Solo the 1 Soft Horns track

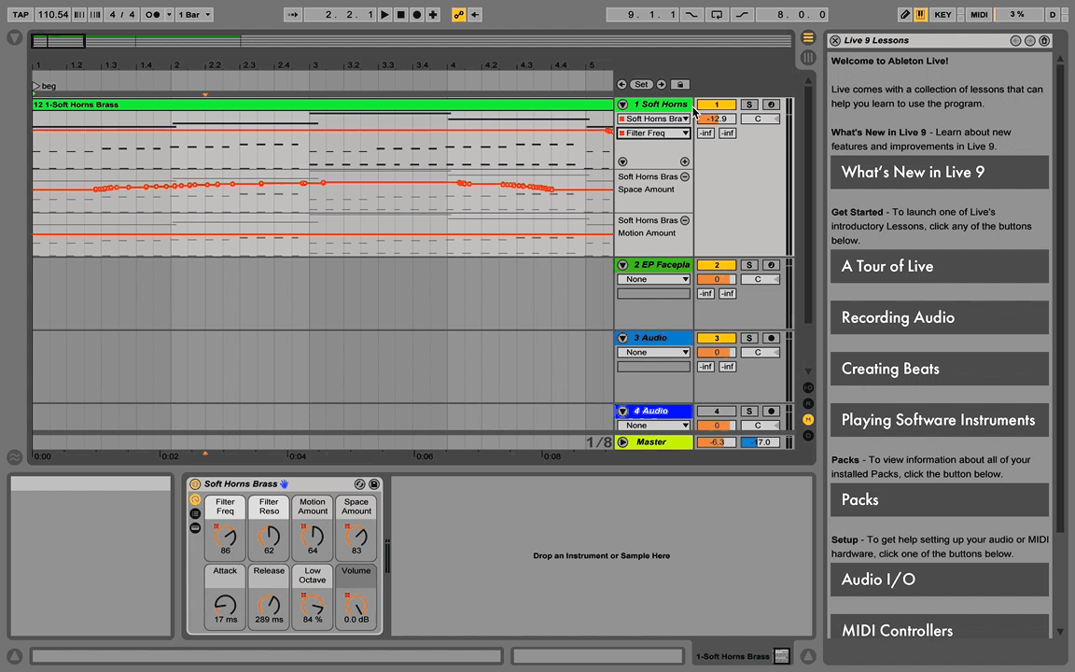748,105
